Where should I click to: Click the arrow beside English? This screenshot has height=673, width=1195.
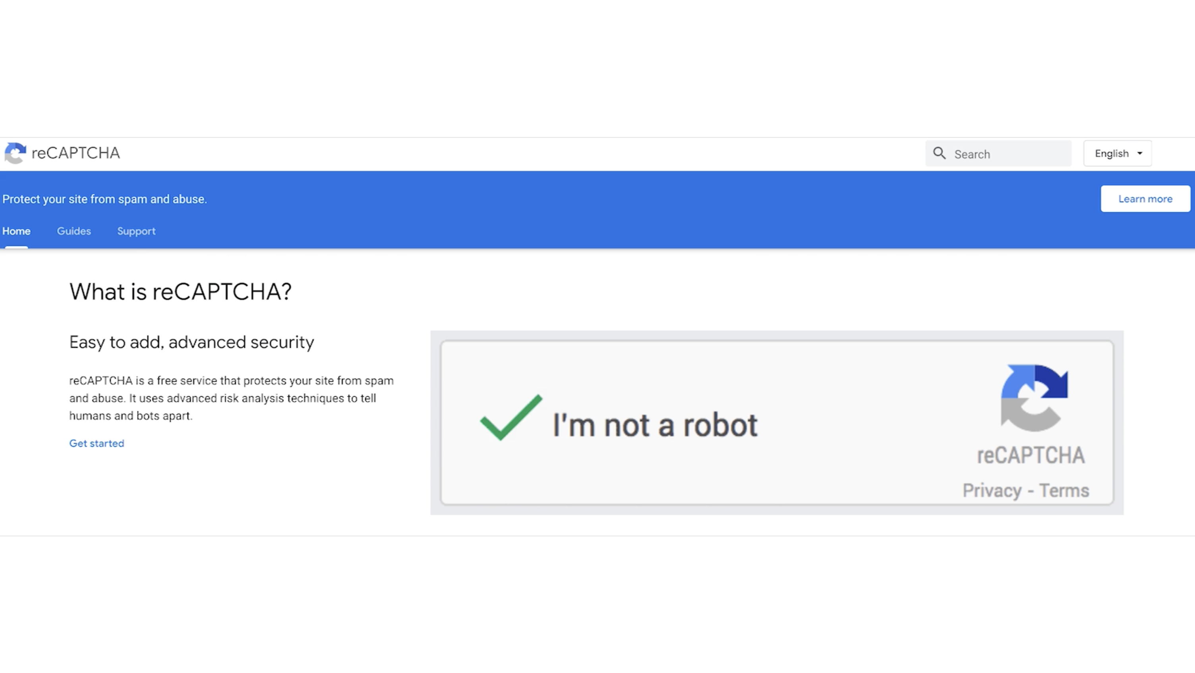point(1140,153)
